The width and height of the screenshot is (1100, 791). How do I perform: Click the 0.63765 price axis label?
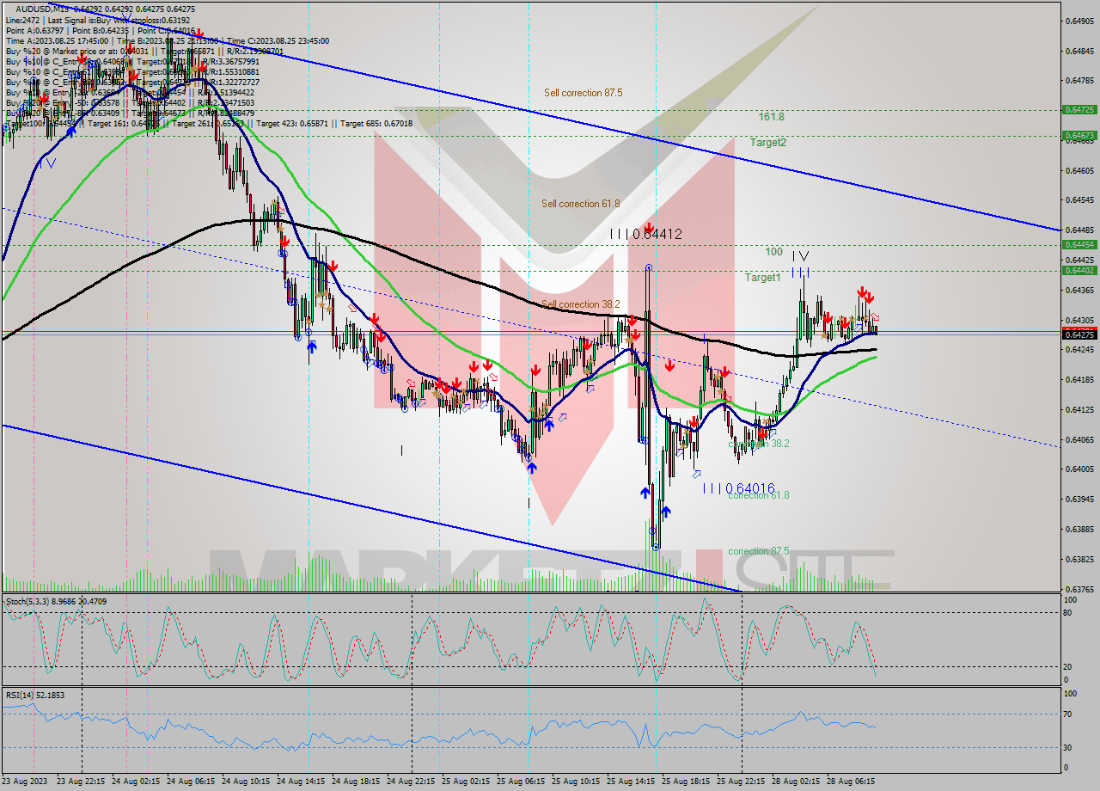tap(1079, 589)
